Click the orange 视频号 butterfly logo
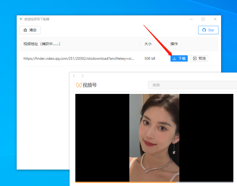 [78, 85]
